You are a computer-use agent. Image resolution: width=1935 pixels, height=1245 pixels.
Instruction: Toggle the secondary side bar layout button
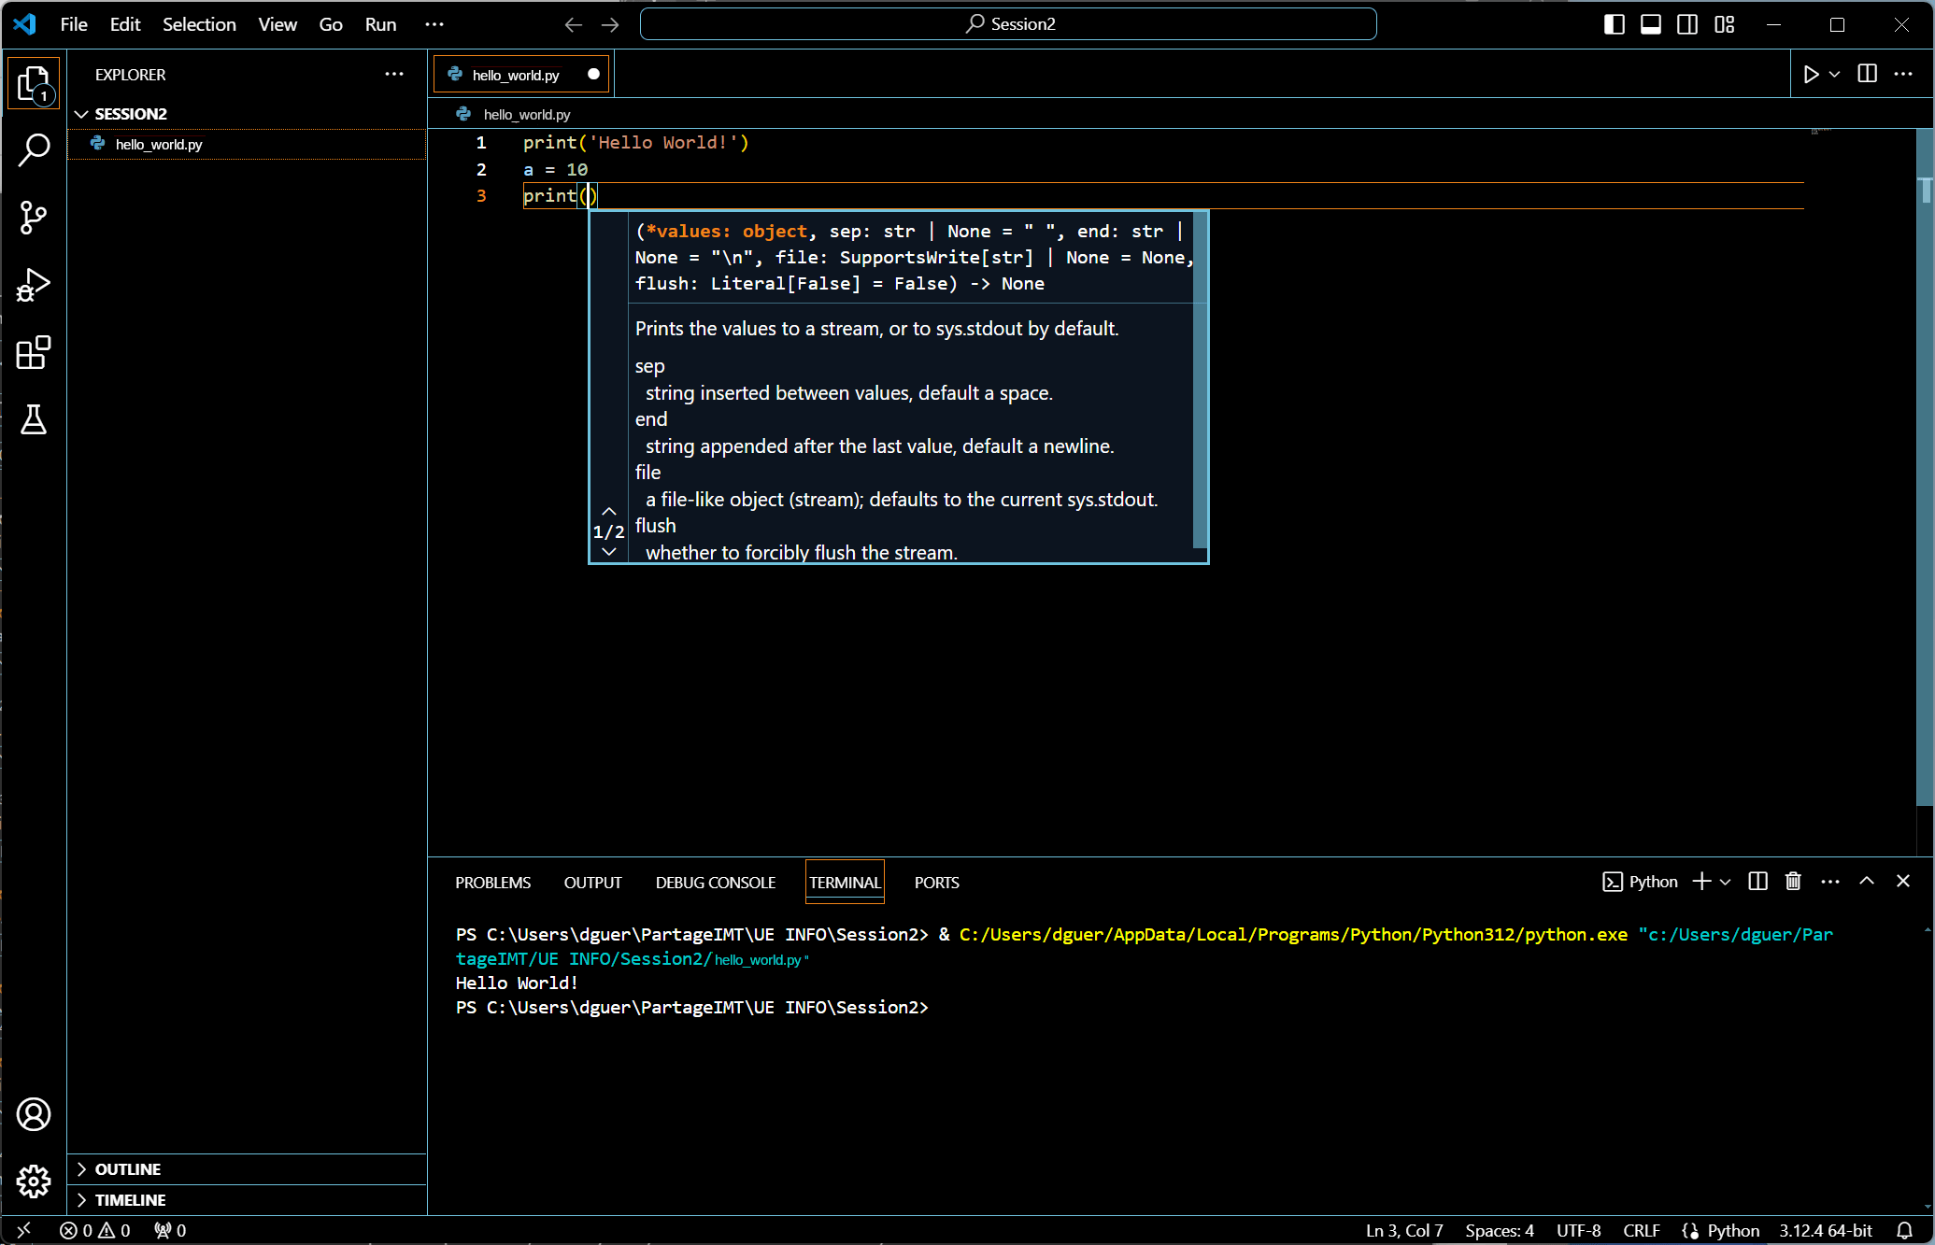click(x=1687, y=24)
